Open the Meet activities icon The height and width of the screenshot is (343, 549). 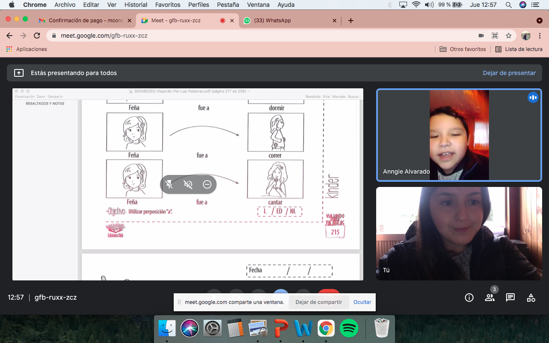tap(531, 298)
